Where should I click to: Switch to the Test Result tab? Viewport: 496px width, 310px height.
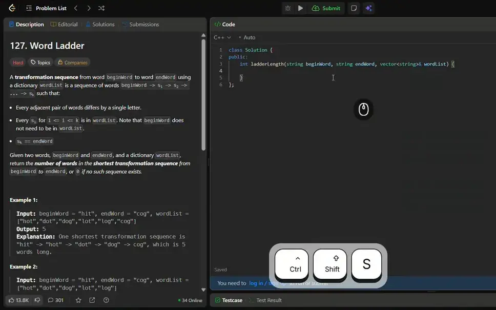pyautogui.click(x=265, y=300)
